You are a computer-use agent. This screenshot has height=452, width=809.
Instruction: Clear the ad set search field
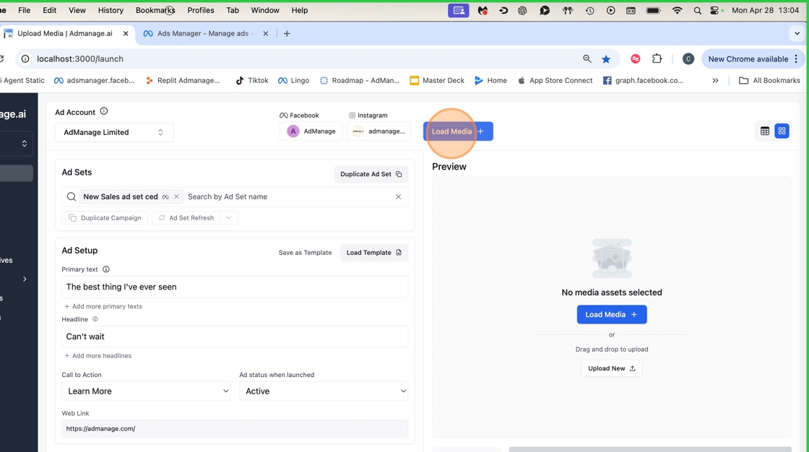[398, 196]
